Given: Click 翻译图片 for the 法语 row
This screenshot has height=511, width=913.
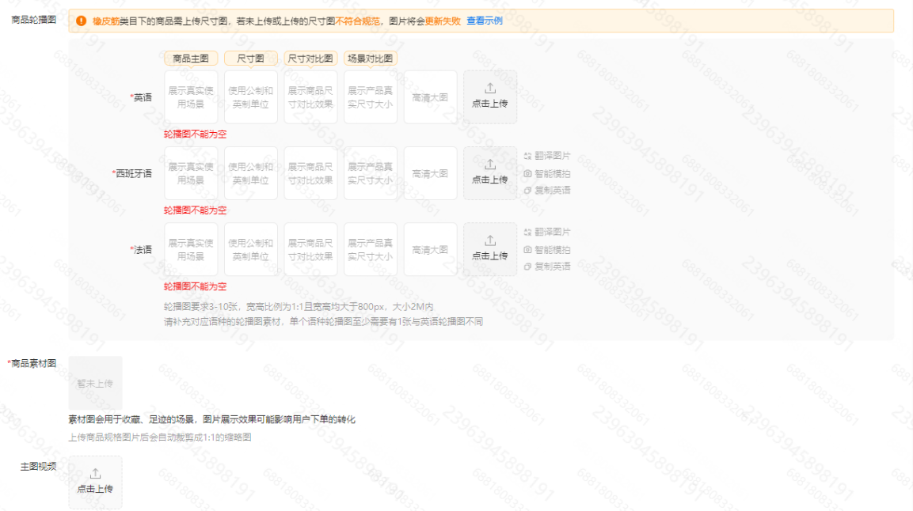Looking at the screenshot, I should 546,232.
